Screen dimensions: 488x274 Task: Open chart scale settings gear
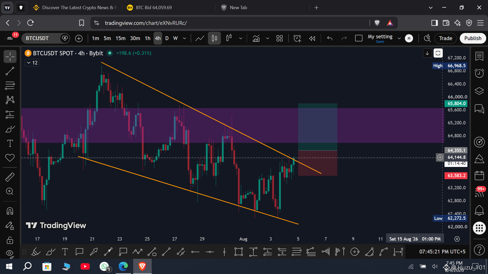click(457, 239)
